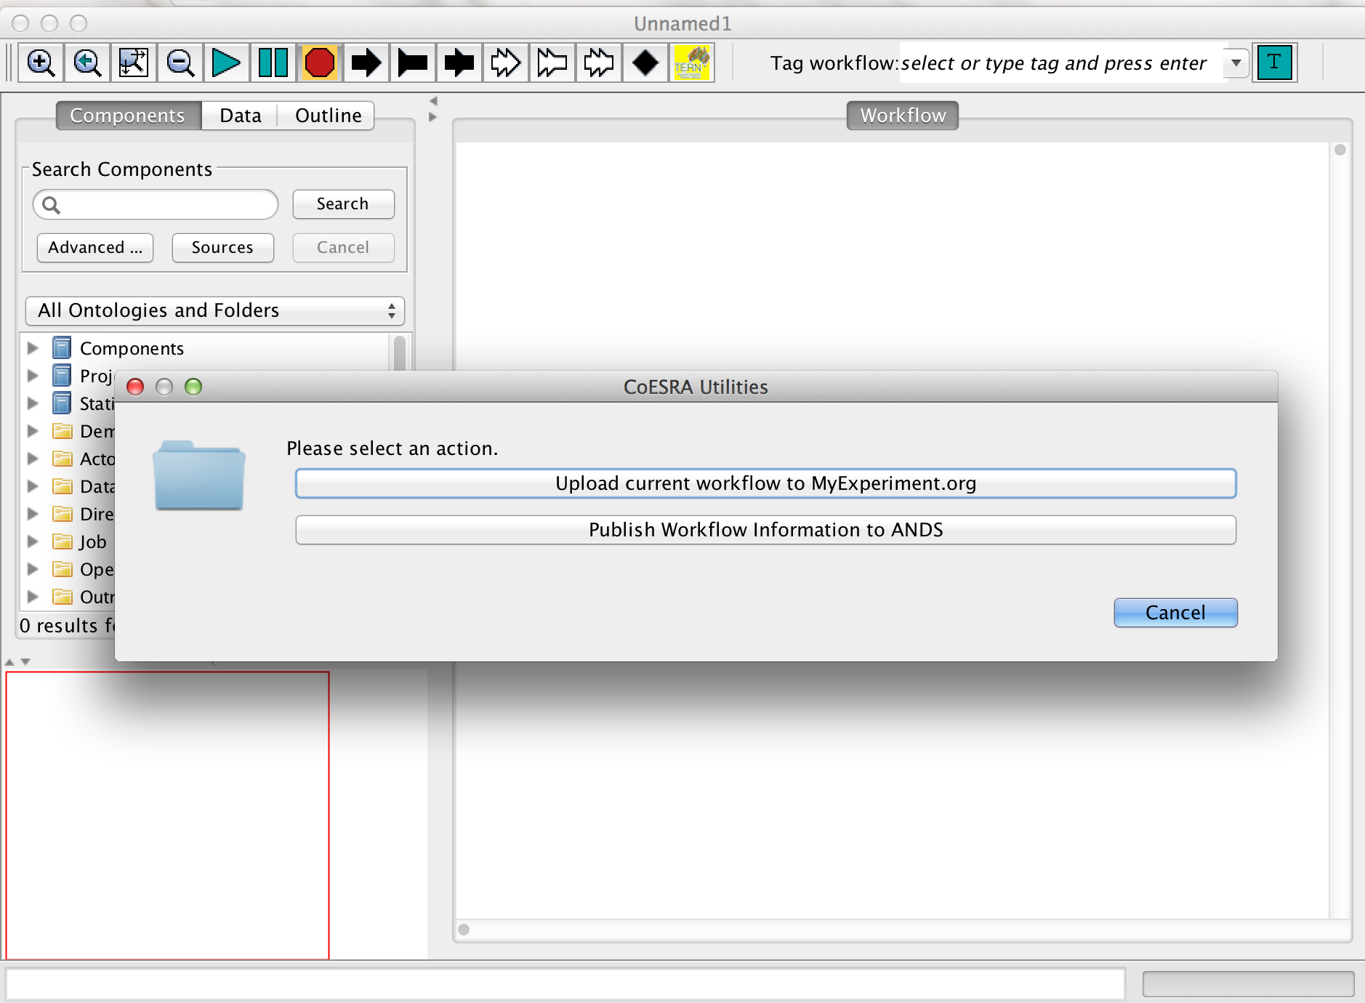Expand the Dire folder node
The width and height of the screenshot is (1365, 1003).
tap(33, 514)
